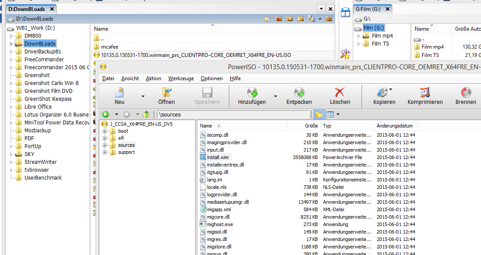Select the FreeCommander folder in tree

click(x=44, y=60)
